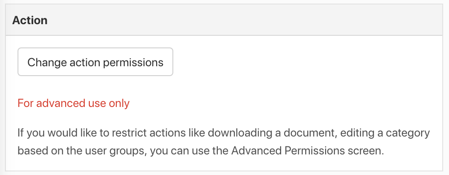Screen dimensions: 449x175
Task: Click the word 'For' beginning the red warning
Action: pos(26,103)
